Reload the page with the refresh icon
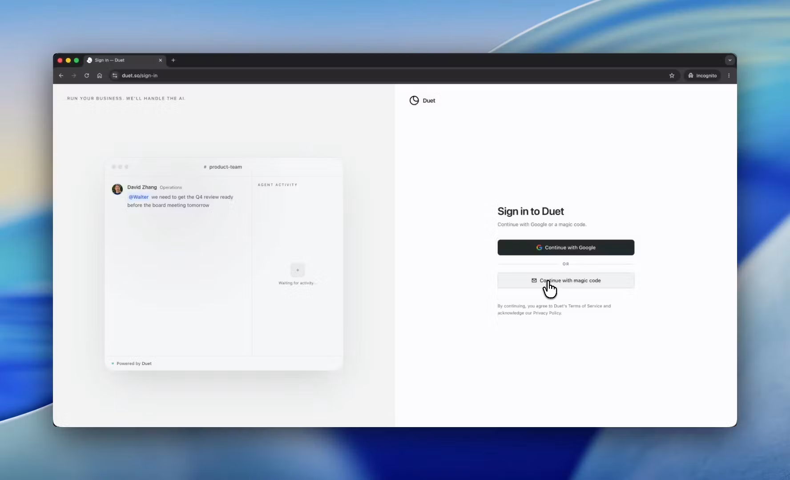Image resolution: width=790 pixels, height=480 pixels. coord(87,76)
